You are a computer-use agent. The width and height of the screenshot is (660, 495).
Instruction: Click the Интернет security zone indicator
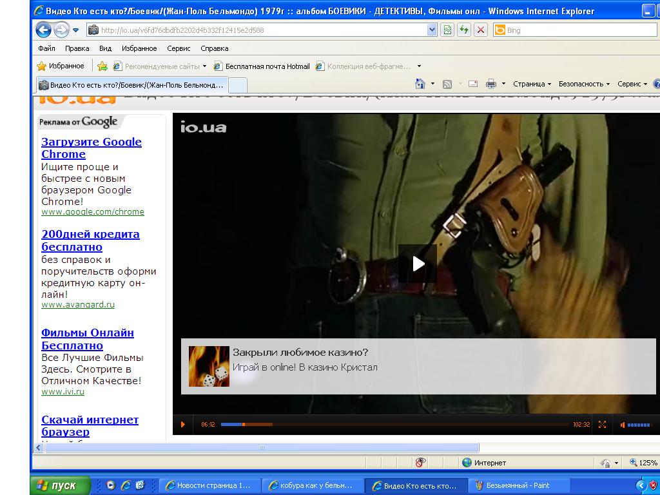point(484,463)
